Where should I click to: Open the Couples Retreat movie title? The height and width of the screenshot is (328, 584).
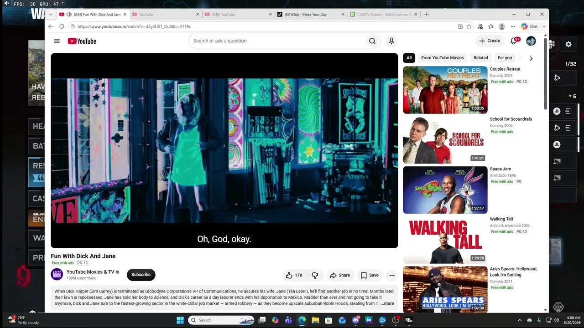(x=505, y=69)
